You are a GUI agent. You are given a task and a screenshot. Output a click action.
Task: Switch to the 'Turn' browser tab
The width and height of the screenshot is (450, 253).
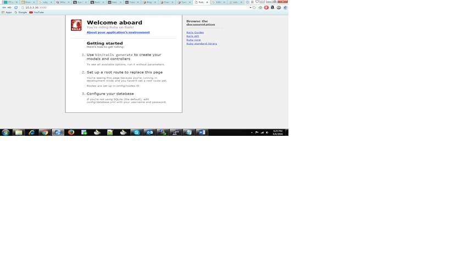point(184,2)
